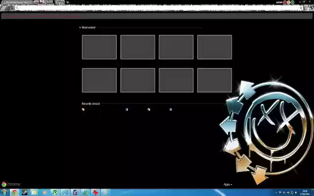Open network icon in system tray
The width and height of the screenshot is (314, 196).
(x=292, y=193)
